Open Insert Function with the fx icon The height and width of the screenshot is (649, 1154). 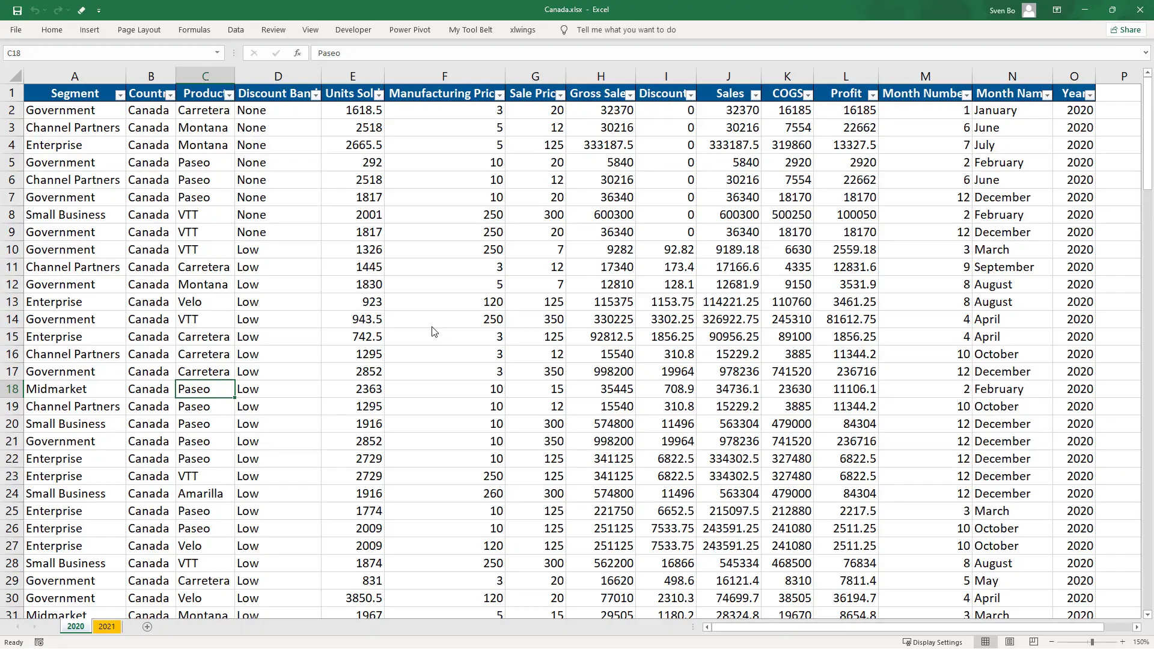(298, 53)
